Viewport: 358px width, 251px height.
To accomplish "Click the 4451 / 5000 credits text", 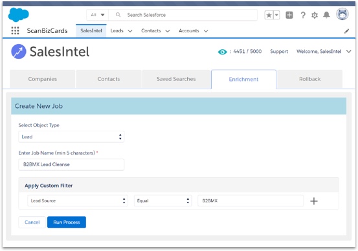I will [x=247, y=51].
